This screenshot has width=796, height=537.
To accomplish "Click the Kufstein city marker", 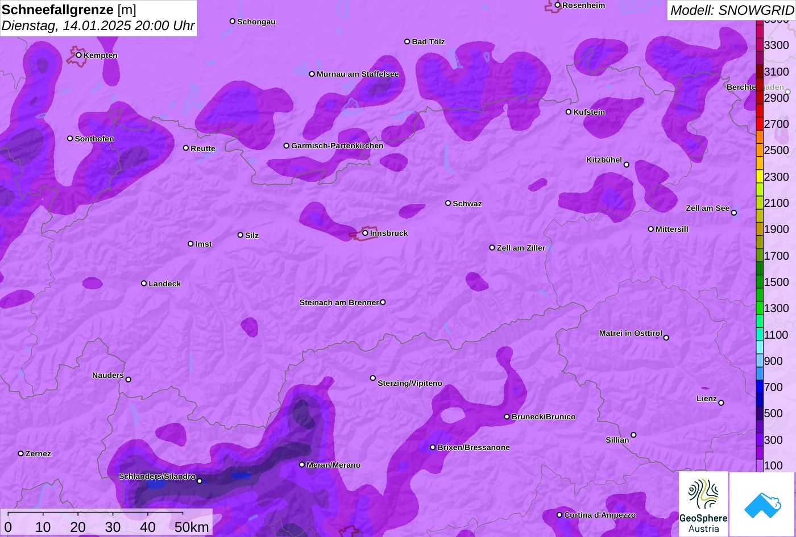I will (x=569, y=112).
